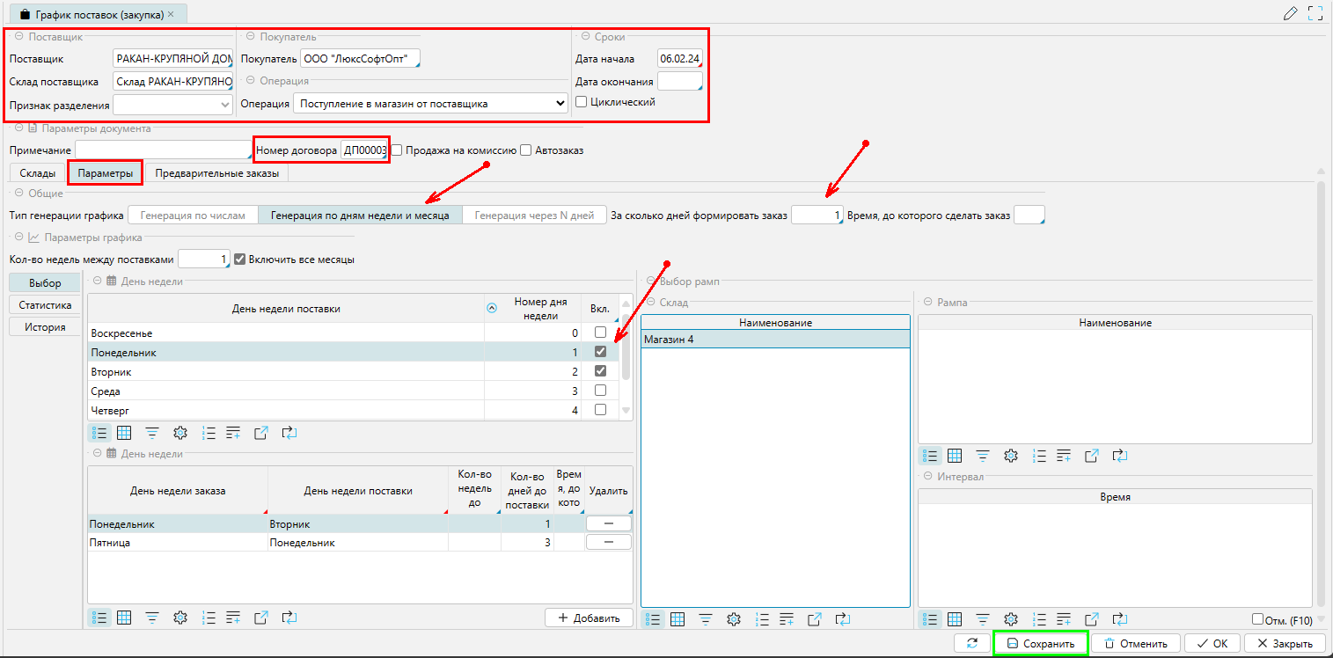The image size is (1333, 658).
Task: Enable the Циклический checkbox
Action: 582,102
